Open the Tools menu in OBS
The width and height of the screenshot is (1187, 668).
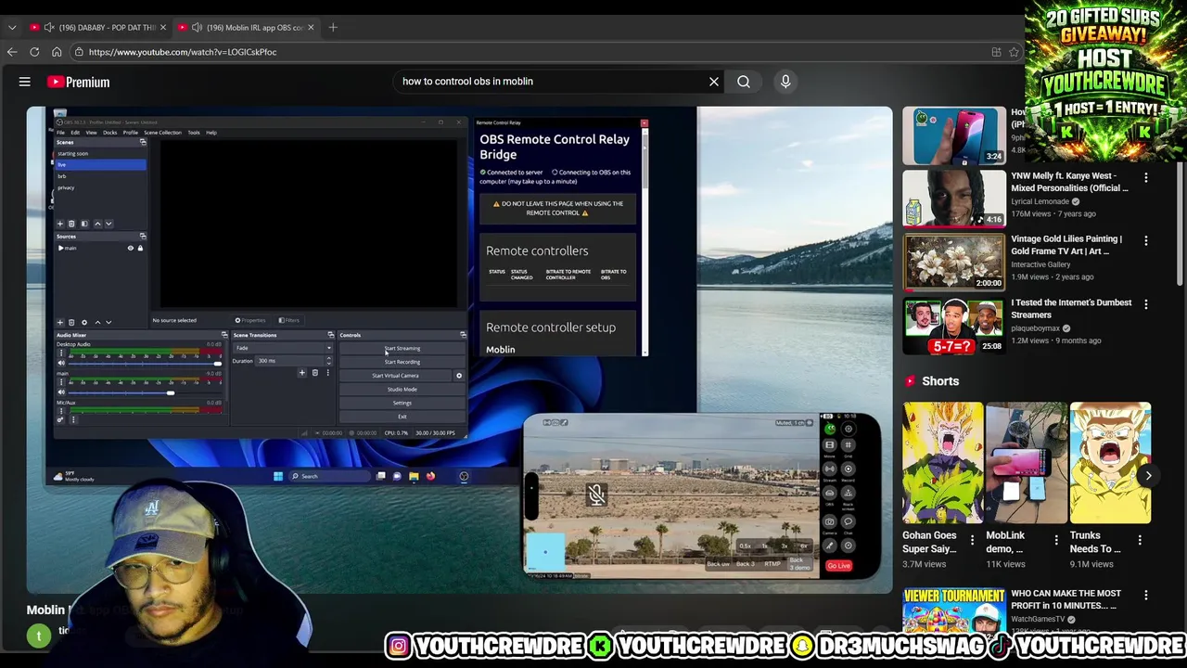coord(194,133)
